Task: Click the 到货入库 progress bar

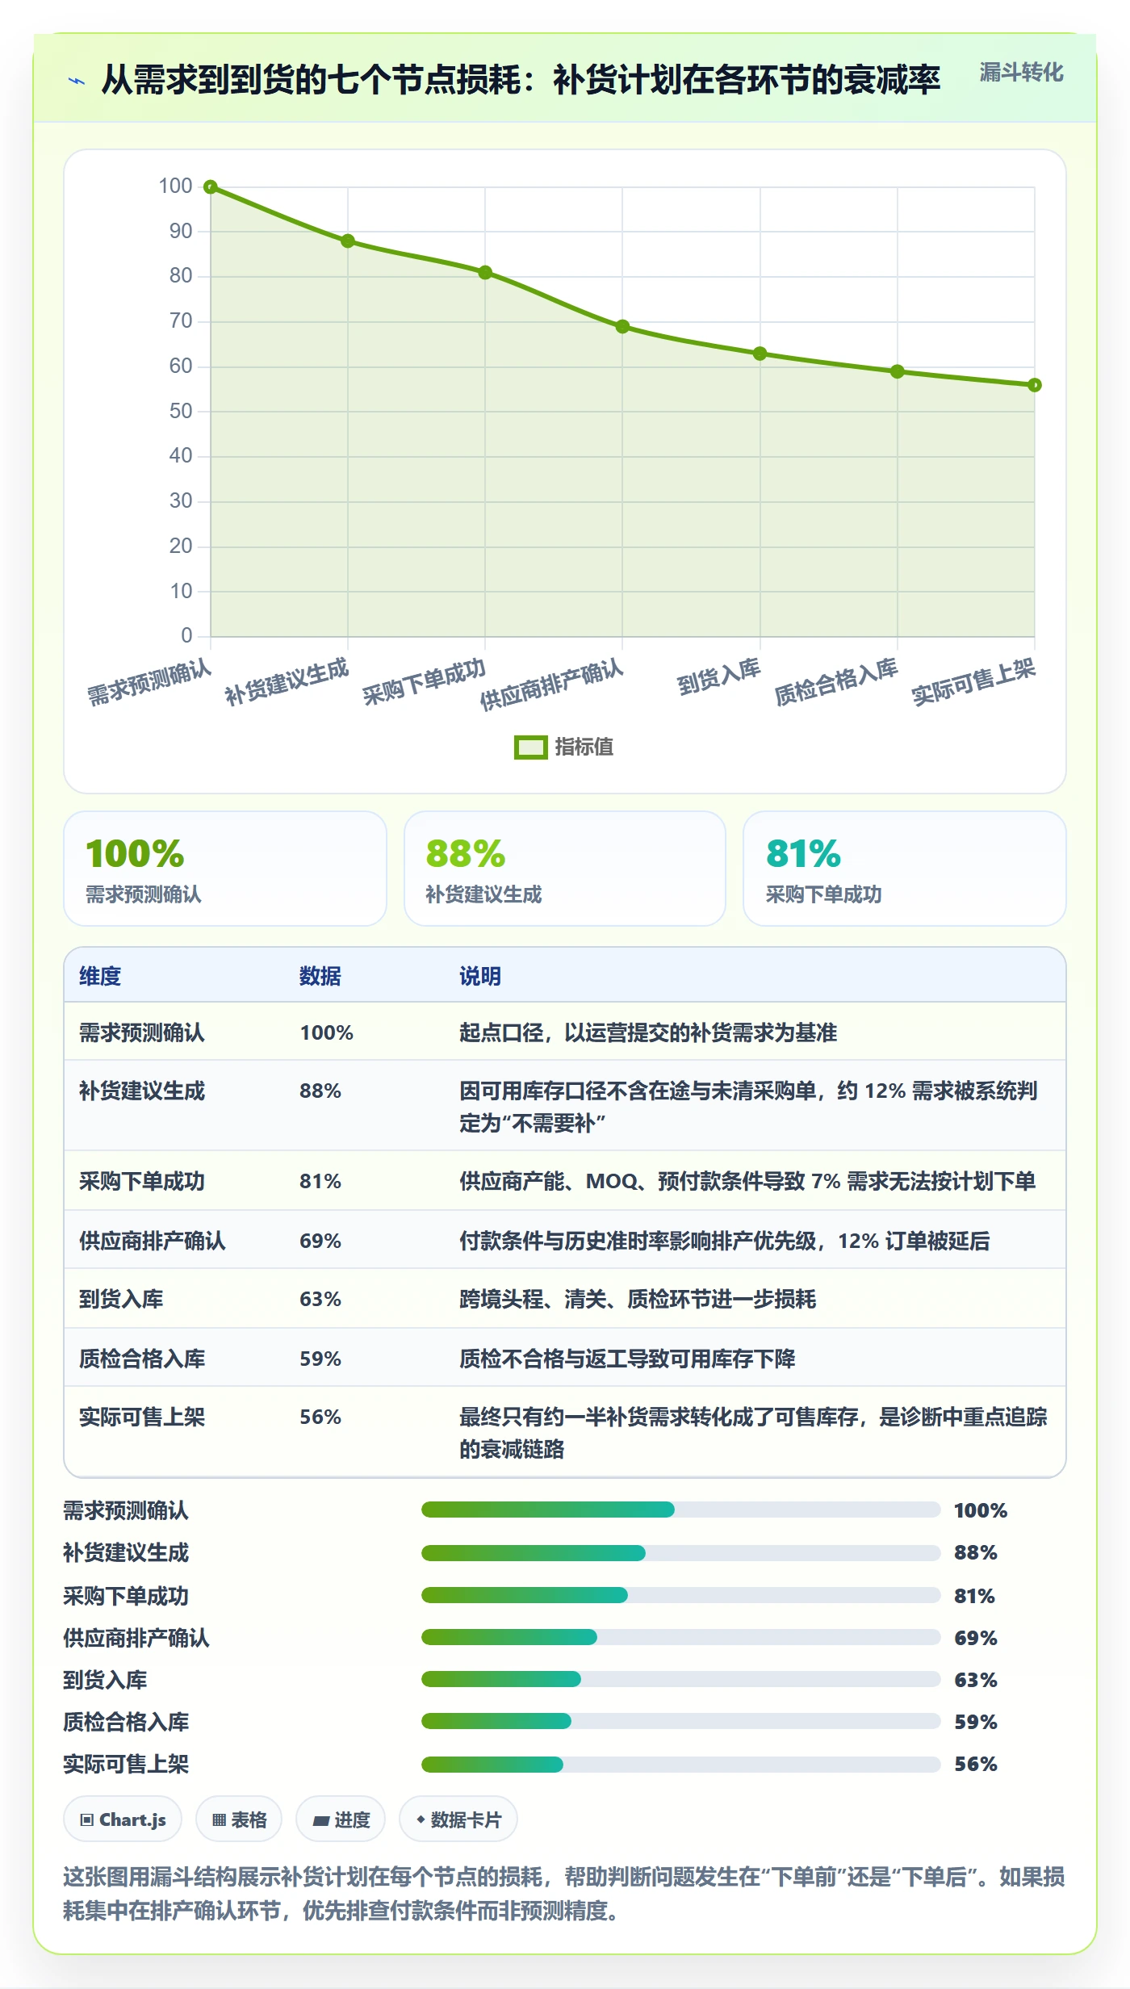Action: tap(681, 1679)
